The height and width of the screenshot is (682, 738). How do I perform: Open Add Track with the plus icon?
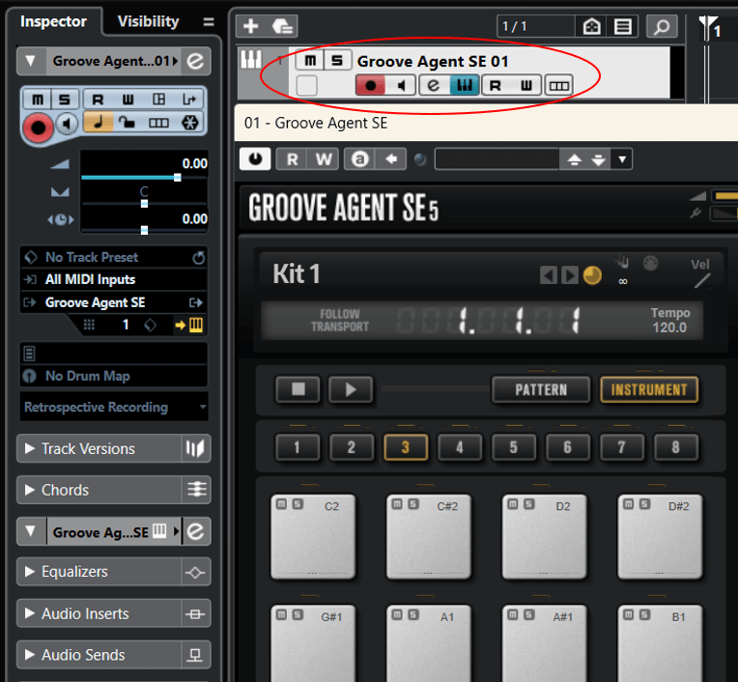251,27
